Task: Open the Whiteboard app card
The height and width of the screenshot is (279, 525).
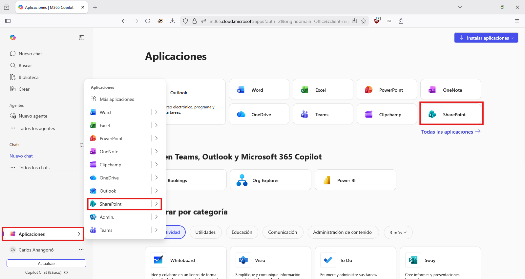Action: coord(186,263)
